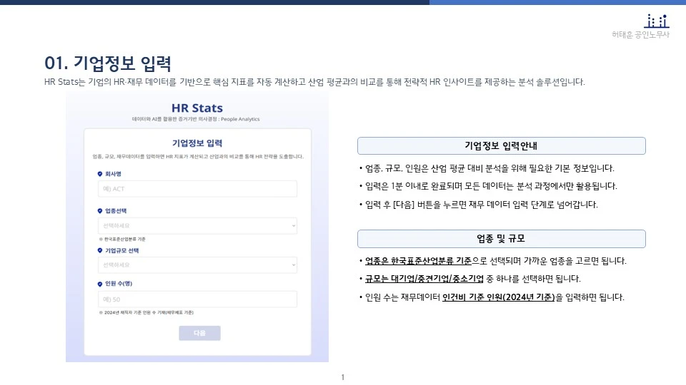
Task: Open the 기업규모 선택 dropdown
Action: pos(197,265)
